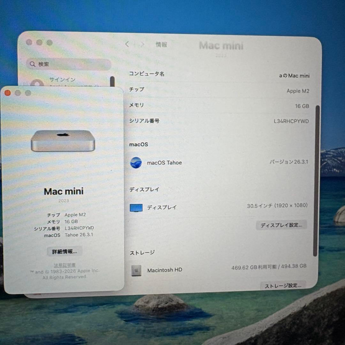Click the メモリ value 16 GB in settings

[302, 106]
